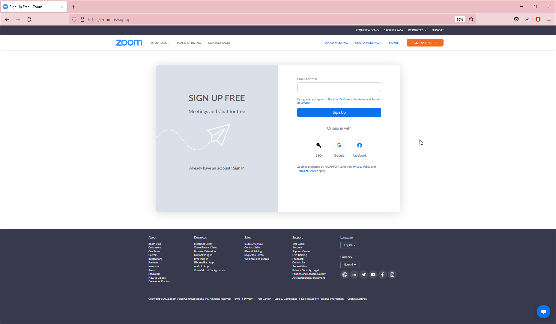Choose the Facebook sign-in icon
This screenshot has height=324, width=556.
coord(359,145)
